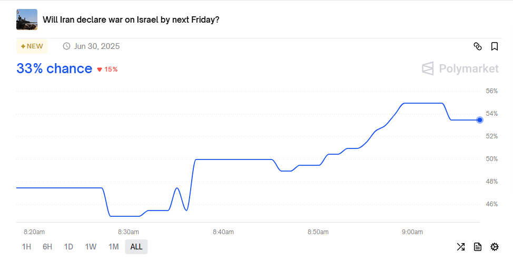Open the document notes icon

(x=478, y=247)
